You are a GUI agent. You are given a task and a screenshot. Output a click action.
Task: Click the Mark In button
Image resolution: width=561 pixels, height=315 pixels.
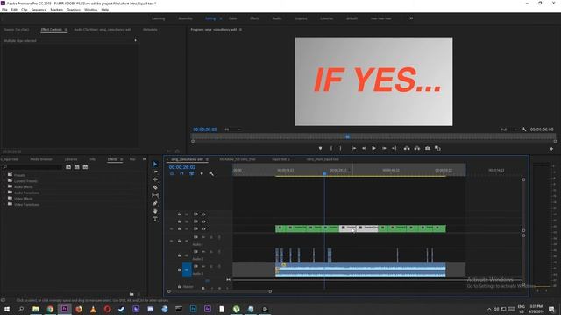click(x=331, y=148)
